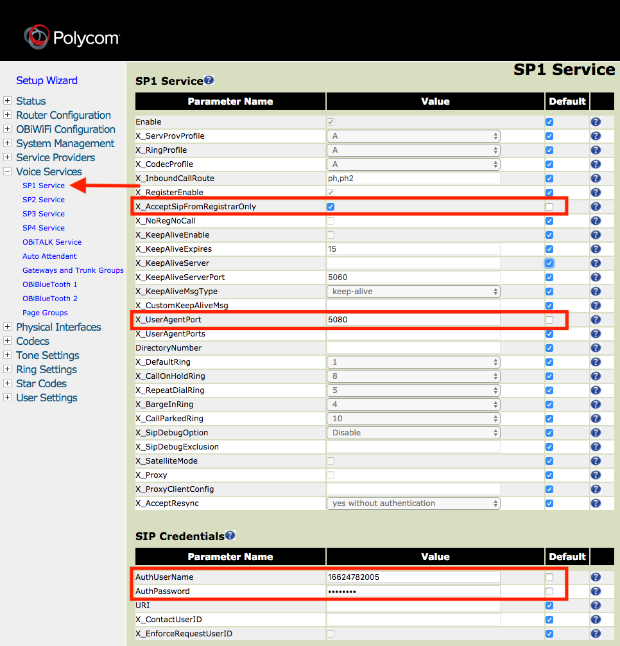Viewport: 620px width, 646px height.
Task: Check the Default box for X_UserAgentPort
Action: click(549, 319)
